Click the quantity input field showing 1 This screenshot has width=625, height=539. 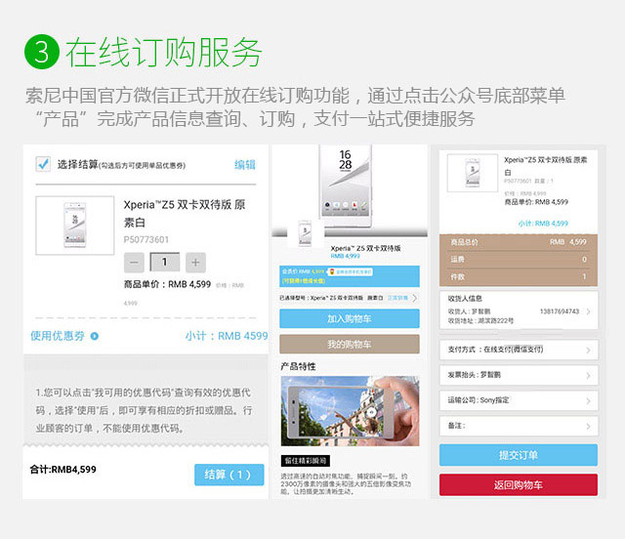(165, 262)
